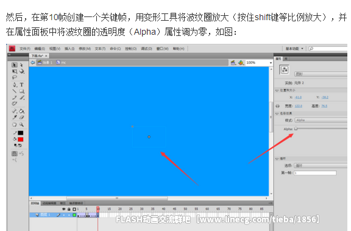This screenshot has width=351, height=231.
Task: Open the 编辑(E) menu
Action: (x=40, y=49)
